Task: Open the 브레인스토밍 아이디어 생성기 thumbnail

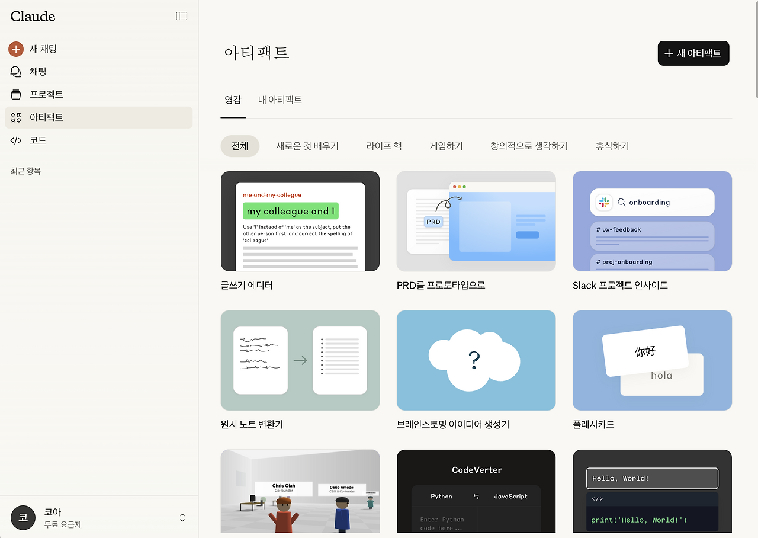Action: 476,360
